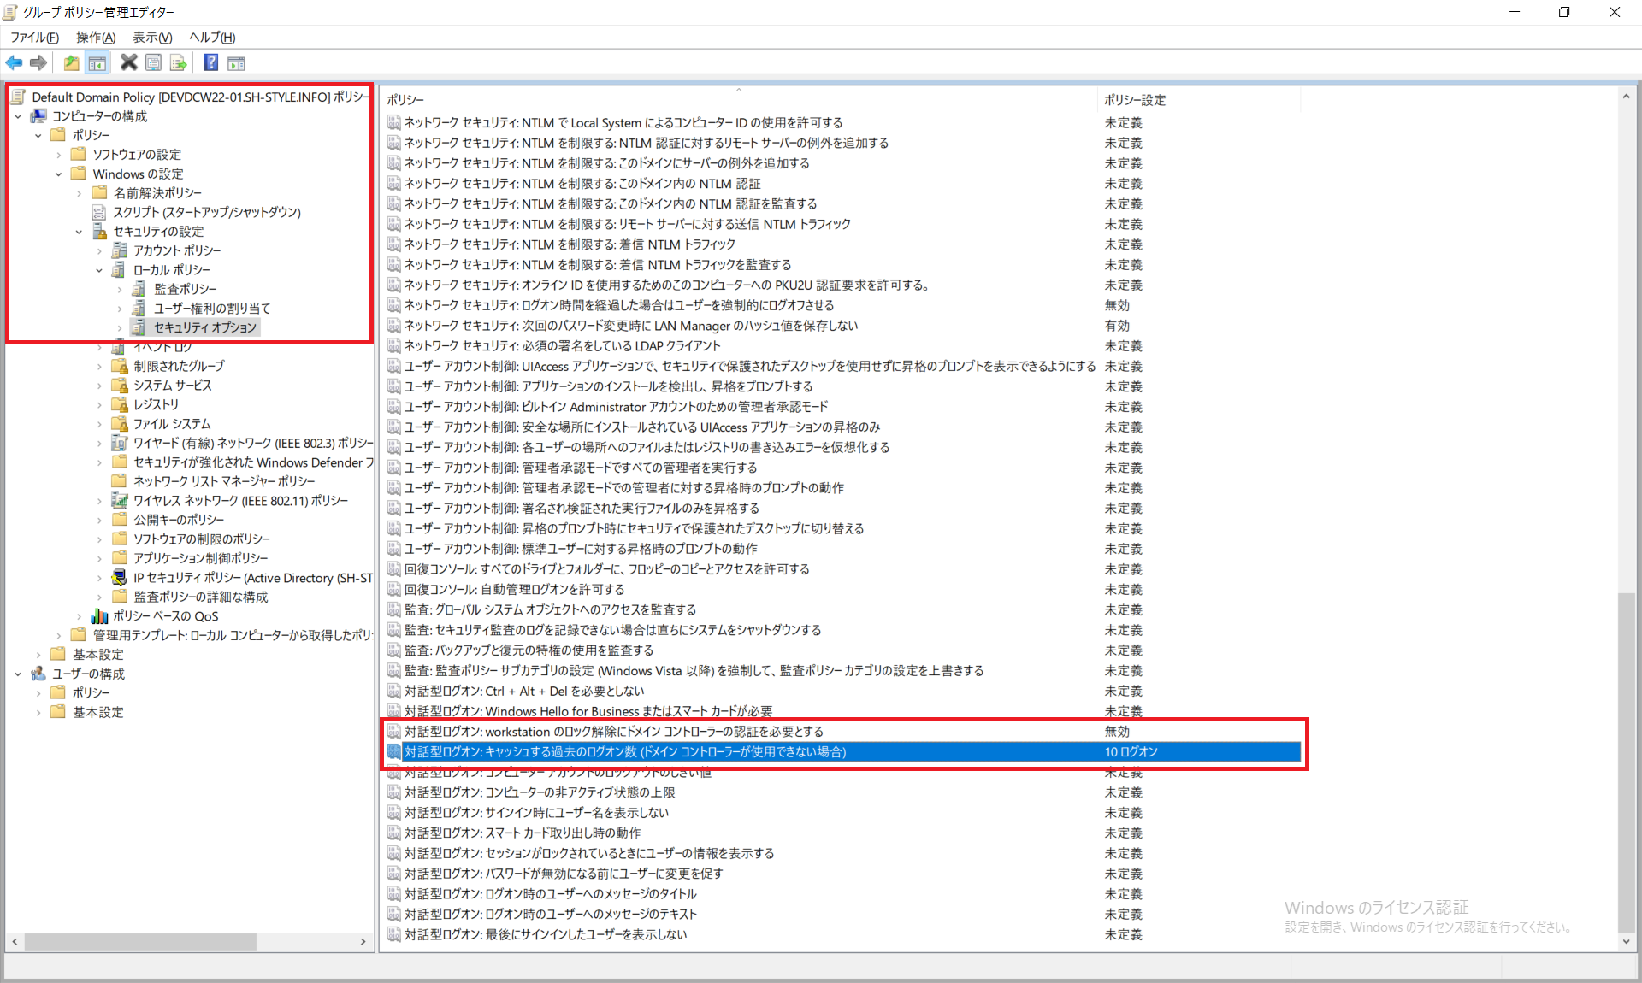Select the ユーザー権利の割り当て tree item
Image resolution: width=1642 pixels, height=983 pixels.
pyautogui.click(x=212, y=308)
